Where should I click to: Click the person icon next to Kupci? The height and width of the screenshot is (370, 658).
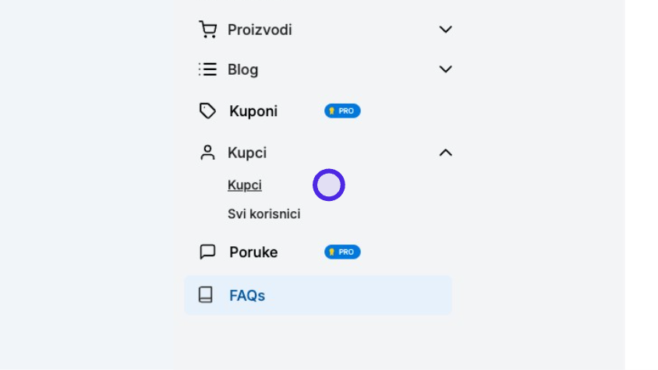[207, 153]
